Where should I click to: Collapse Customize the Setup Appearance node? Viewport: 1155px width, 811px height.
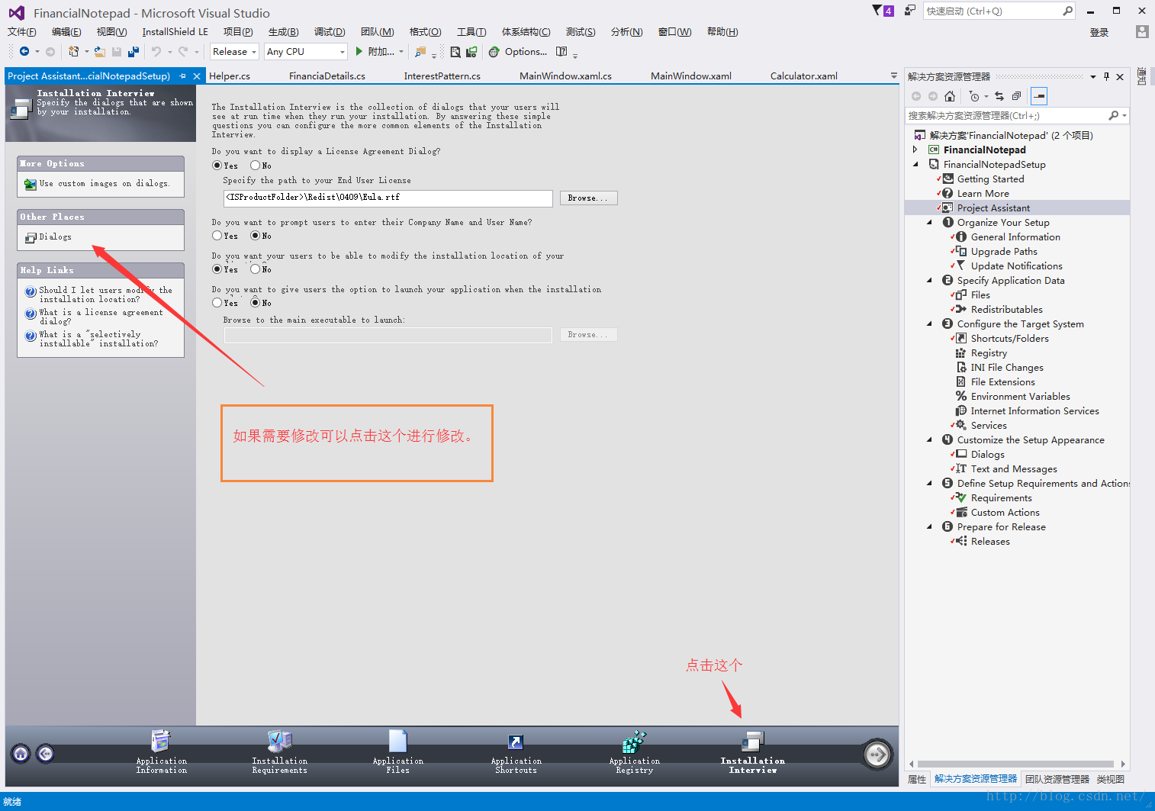coord(929,439)
